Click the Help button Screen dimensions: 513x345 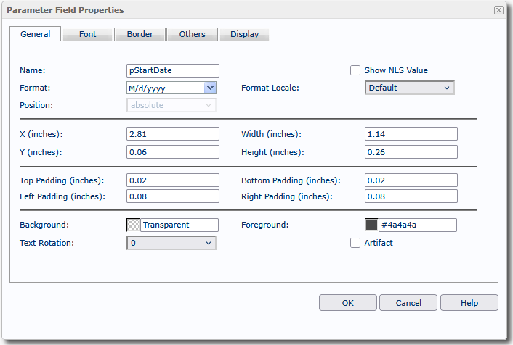click(x=469, y=302)
